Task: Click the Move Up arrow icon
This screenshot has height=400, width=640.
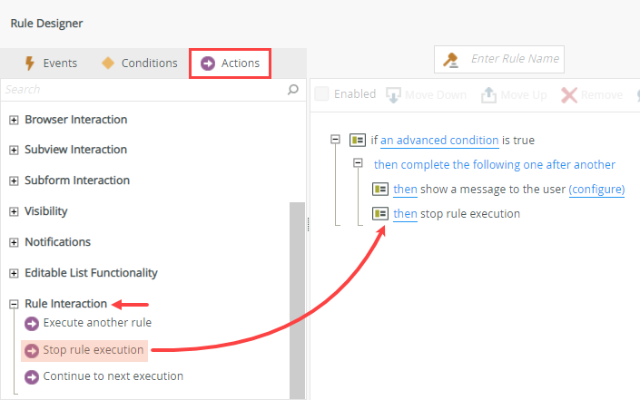Action: tap(488, 94)
